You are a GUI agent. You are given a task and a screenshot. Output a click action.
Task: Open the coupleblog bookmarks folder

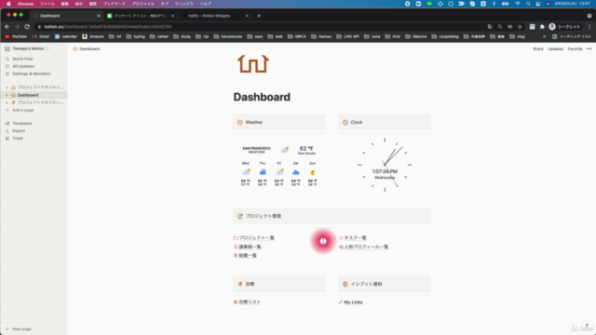[x=445, y=36]
